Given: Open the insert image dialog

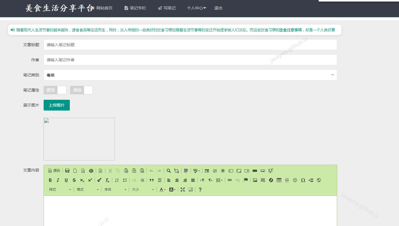Looking at the screenshot, I should tap(255, 180).
